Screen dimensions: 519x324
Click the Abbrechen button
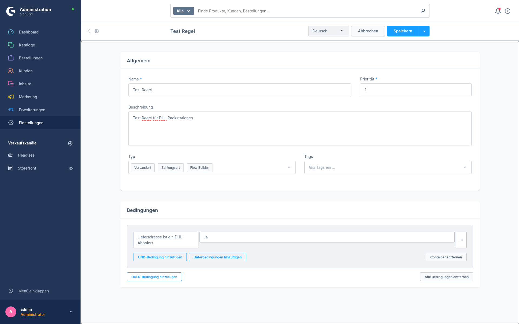(x=368, y=31)
